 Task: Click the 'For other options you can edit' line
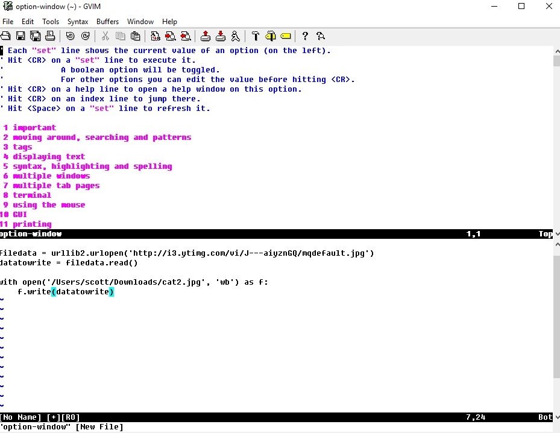coord(207,80)
